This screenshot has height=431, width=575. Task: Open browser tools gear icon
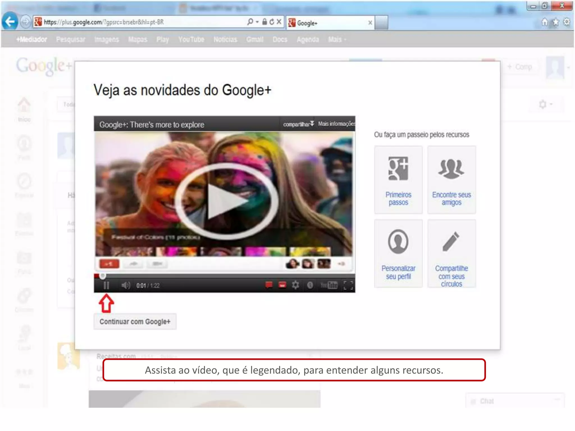point(567,22)
